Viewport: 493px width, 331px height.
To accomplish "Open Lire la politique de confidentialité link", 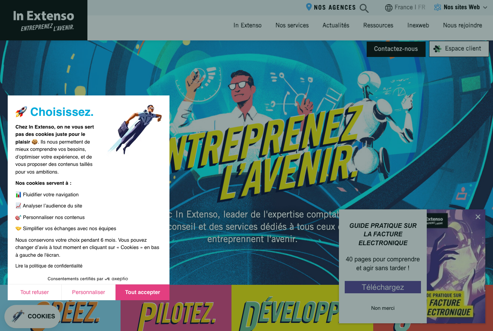I will [49, 266].
